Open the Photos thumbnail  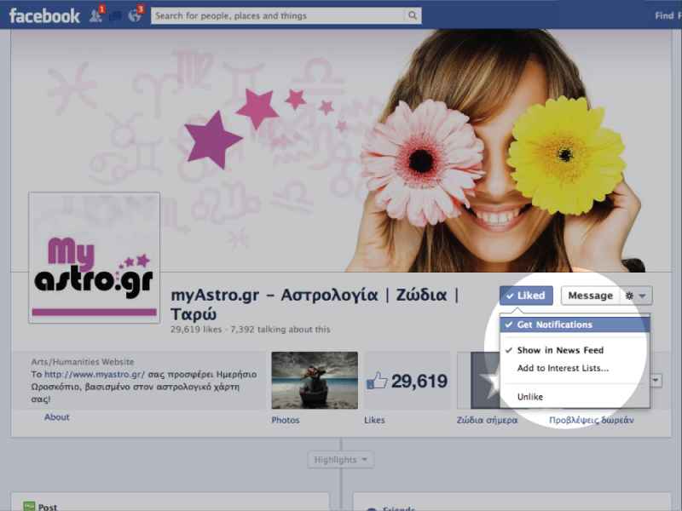(315, 380)
